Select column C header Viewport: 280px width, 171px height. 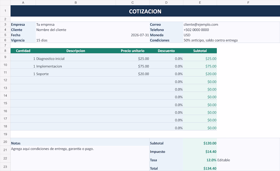tap(133, 3)
